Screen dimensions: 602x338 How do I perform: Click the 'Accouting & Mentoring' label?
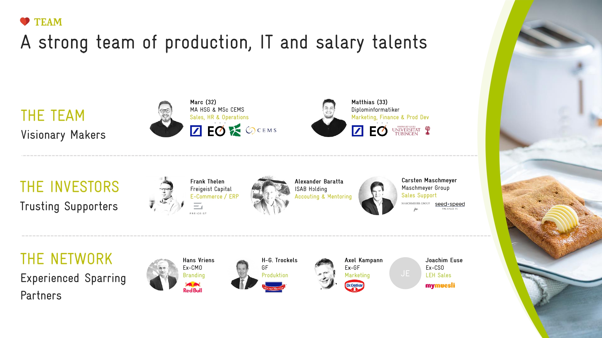click(323, 196)
